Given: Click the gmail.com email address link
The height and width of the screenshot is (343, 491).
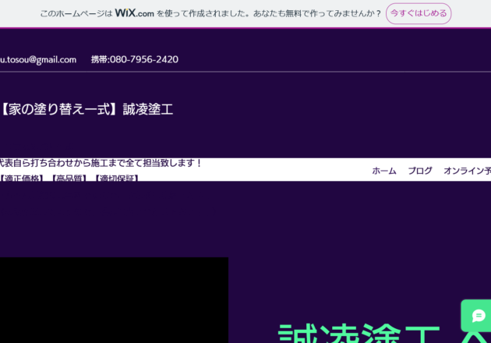Looking at the screenshot, I should [38, 59].
